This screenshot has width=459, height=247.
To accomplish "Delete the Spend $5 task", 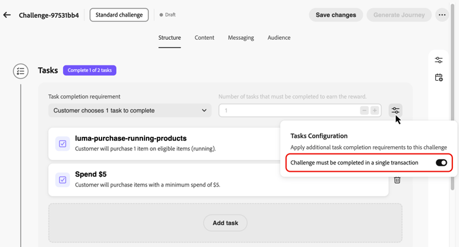I will [397, 180].
